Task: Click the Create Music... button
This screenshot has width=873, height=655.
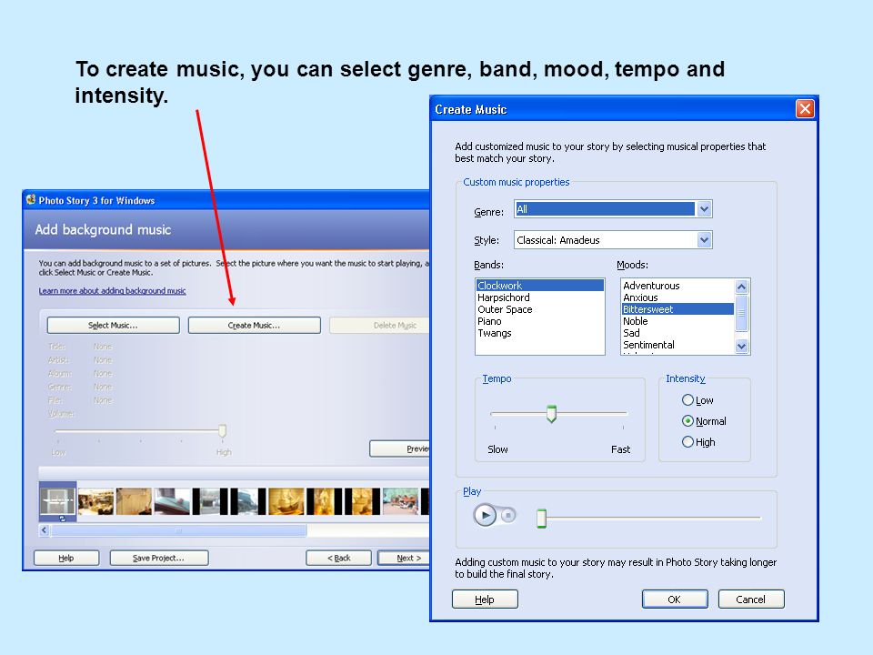Action: point(254,326)
